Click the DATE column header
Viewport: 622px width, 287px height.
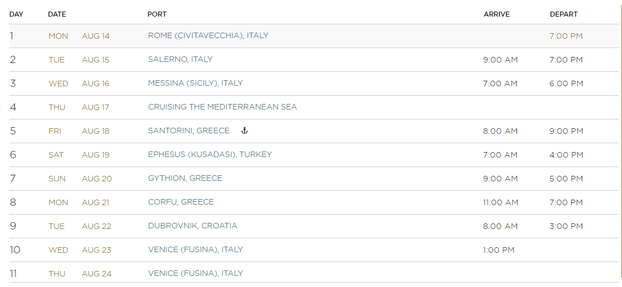57,14
